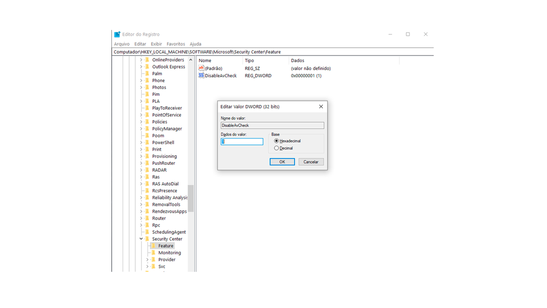Click the Poom folder icon
This screenshot has width=547, height=308.
point(147,135)
